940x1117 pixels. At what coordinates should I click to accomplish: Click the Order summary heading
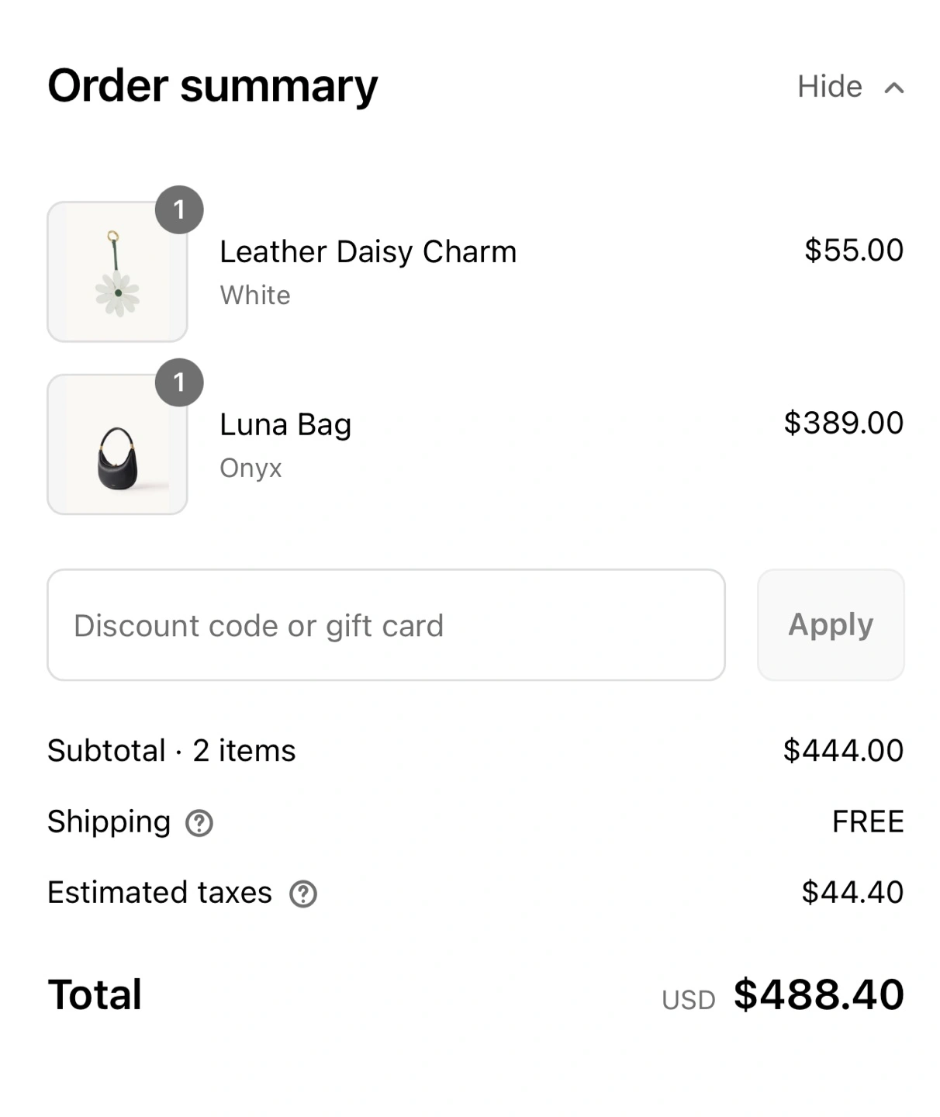213,85
